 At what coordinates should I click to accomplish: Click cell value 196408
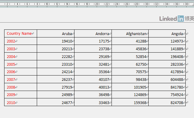click(177, 56)
